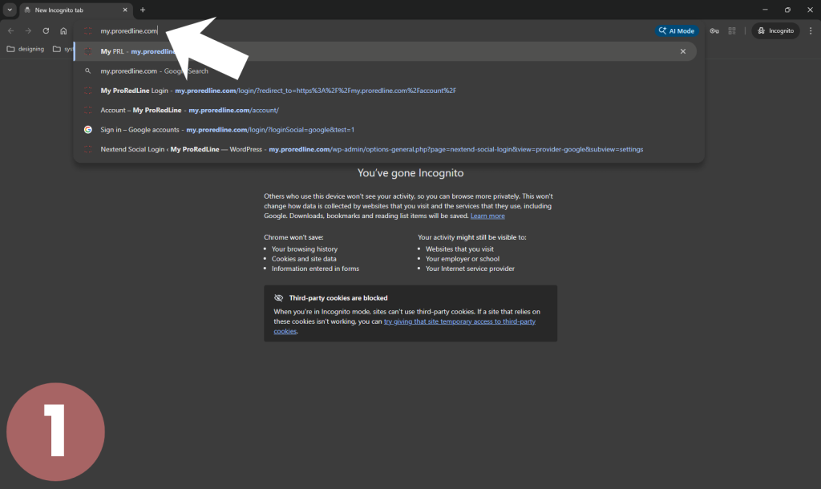This screenshot has height=489, width=821.
Task: Open the Chrome three-dot menu
Action: click(809, 30)
